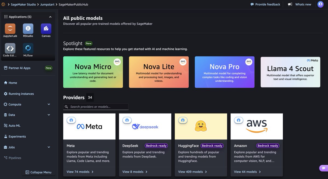Toggle the pin on the HuggingFace card
Viewport: 328px width, 179px height.
coord(183,120)
